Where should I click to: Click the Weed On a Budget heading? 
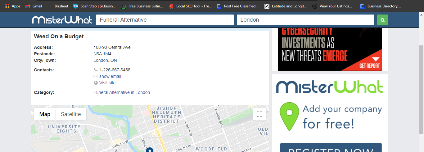(x=59, y=36)
